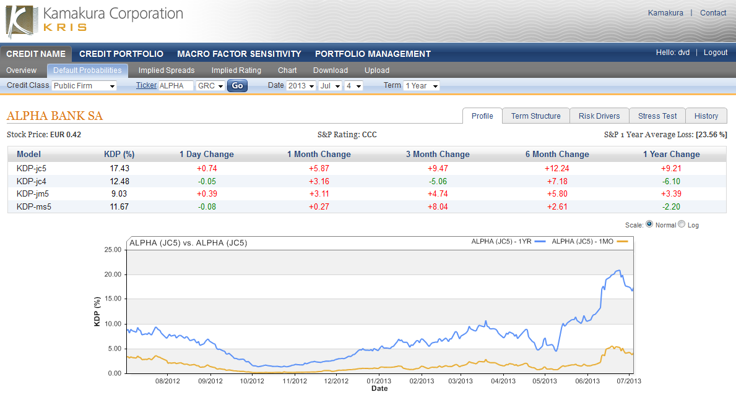Click the -6.10 one year change value

click(671, 181)
